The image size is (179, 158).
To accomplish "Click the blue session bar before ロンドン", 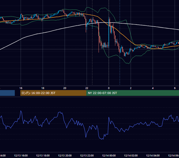I will pos(7,93).
